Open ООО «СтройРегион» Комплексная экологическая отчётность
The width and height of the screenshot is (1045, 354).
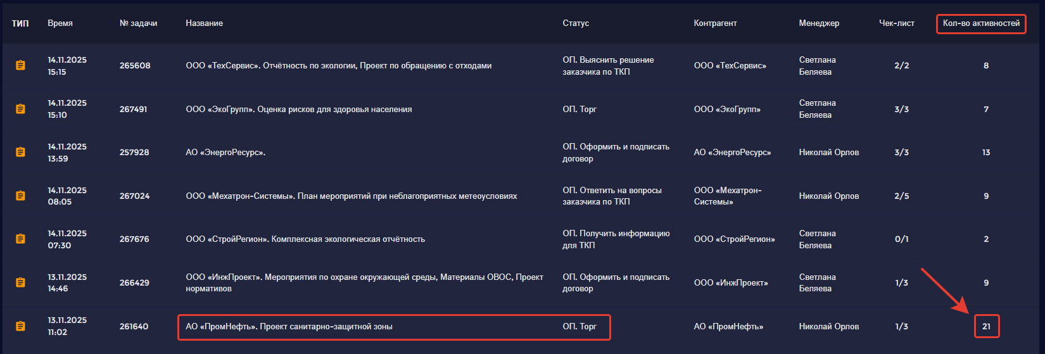click(x=305, y=239)
